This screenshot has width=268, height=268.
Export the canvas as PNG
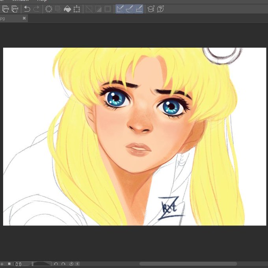pyautogui.click(x=6, y=9)
